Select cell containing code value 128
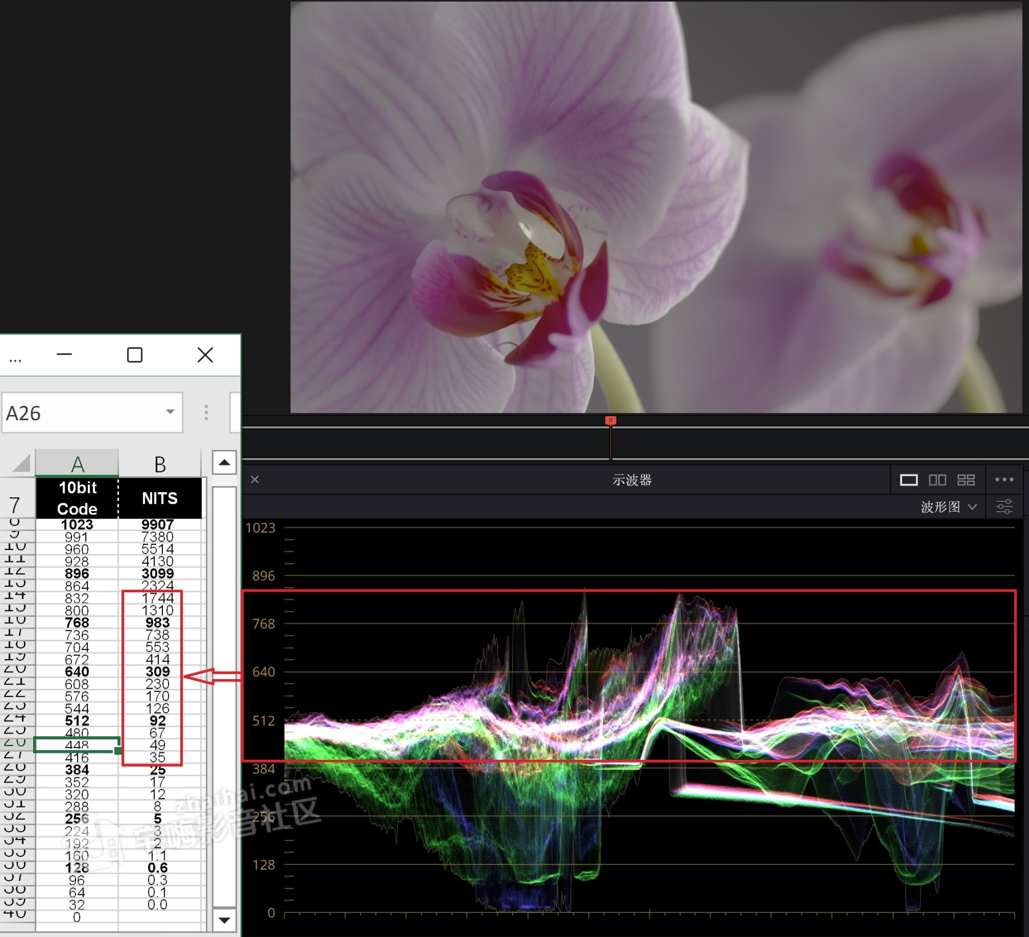 pos(77,868)
